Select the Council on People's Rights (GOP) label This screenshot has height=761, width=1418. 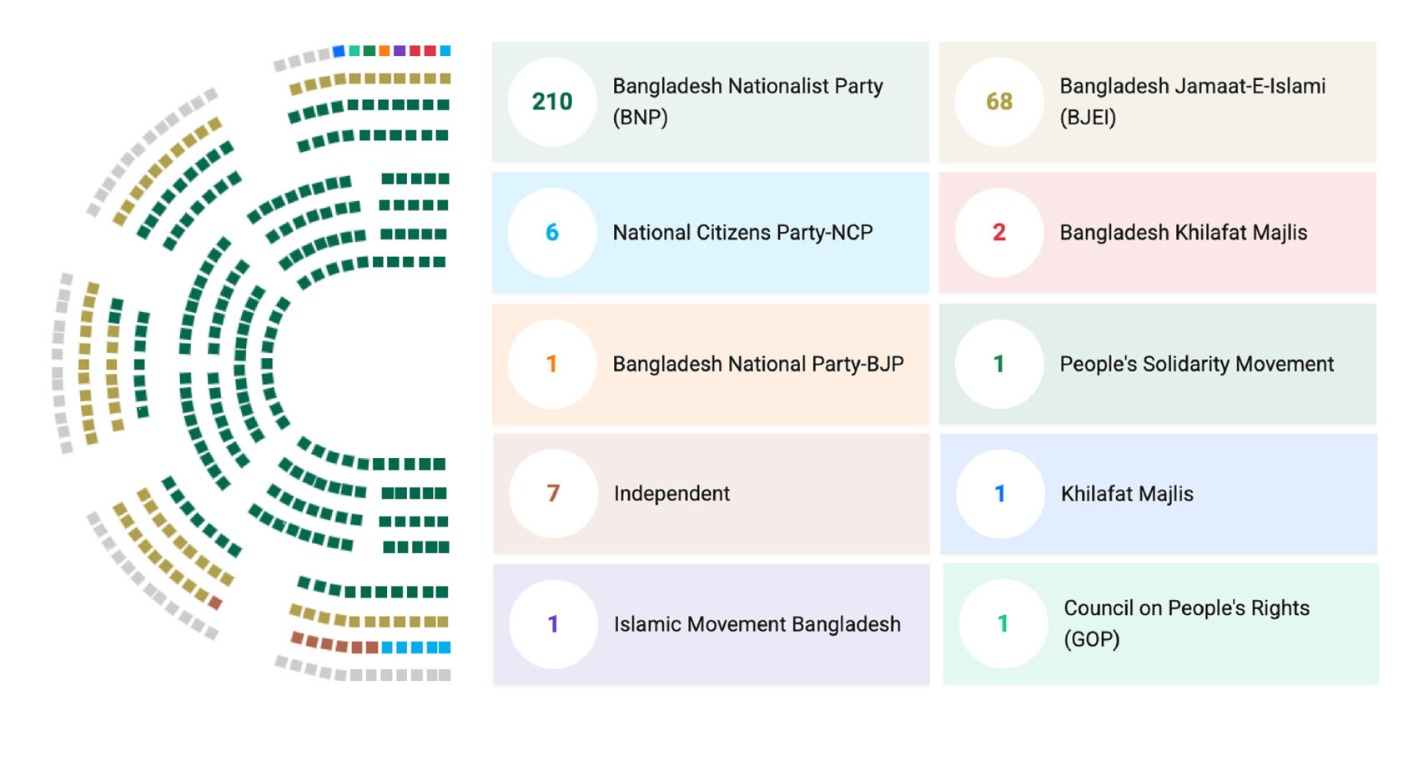coord(1186,623)
